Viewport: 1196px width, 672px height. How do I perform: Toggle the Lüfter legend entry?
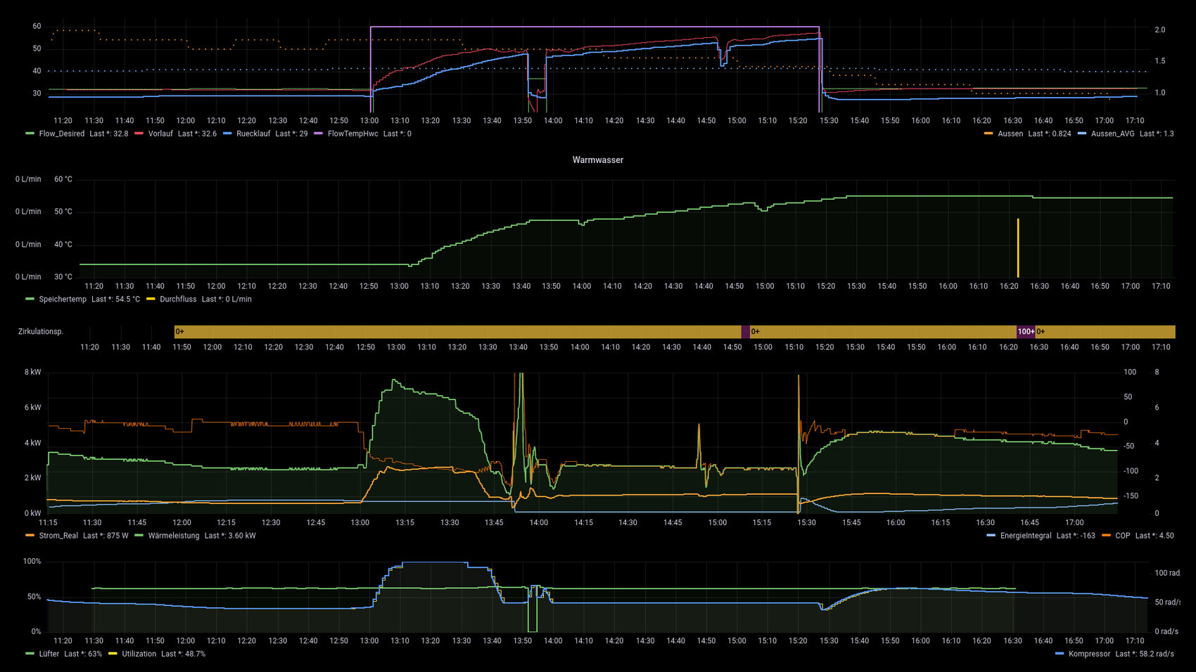tap(49, 654)
